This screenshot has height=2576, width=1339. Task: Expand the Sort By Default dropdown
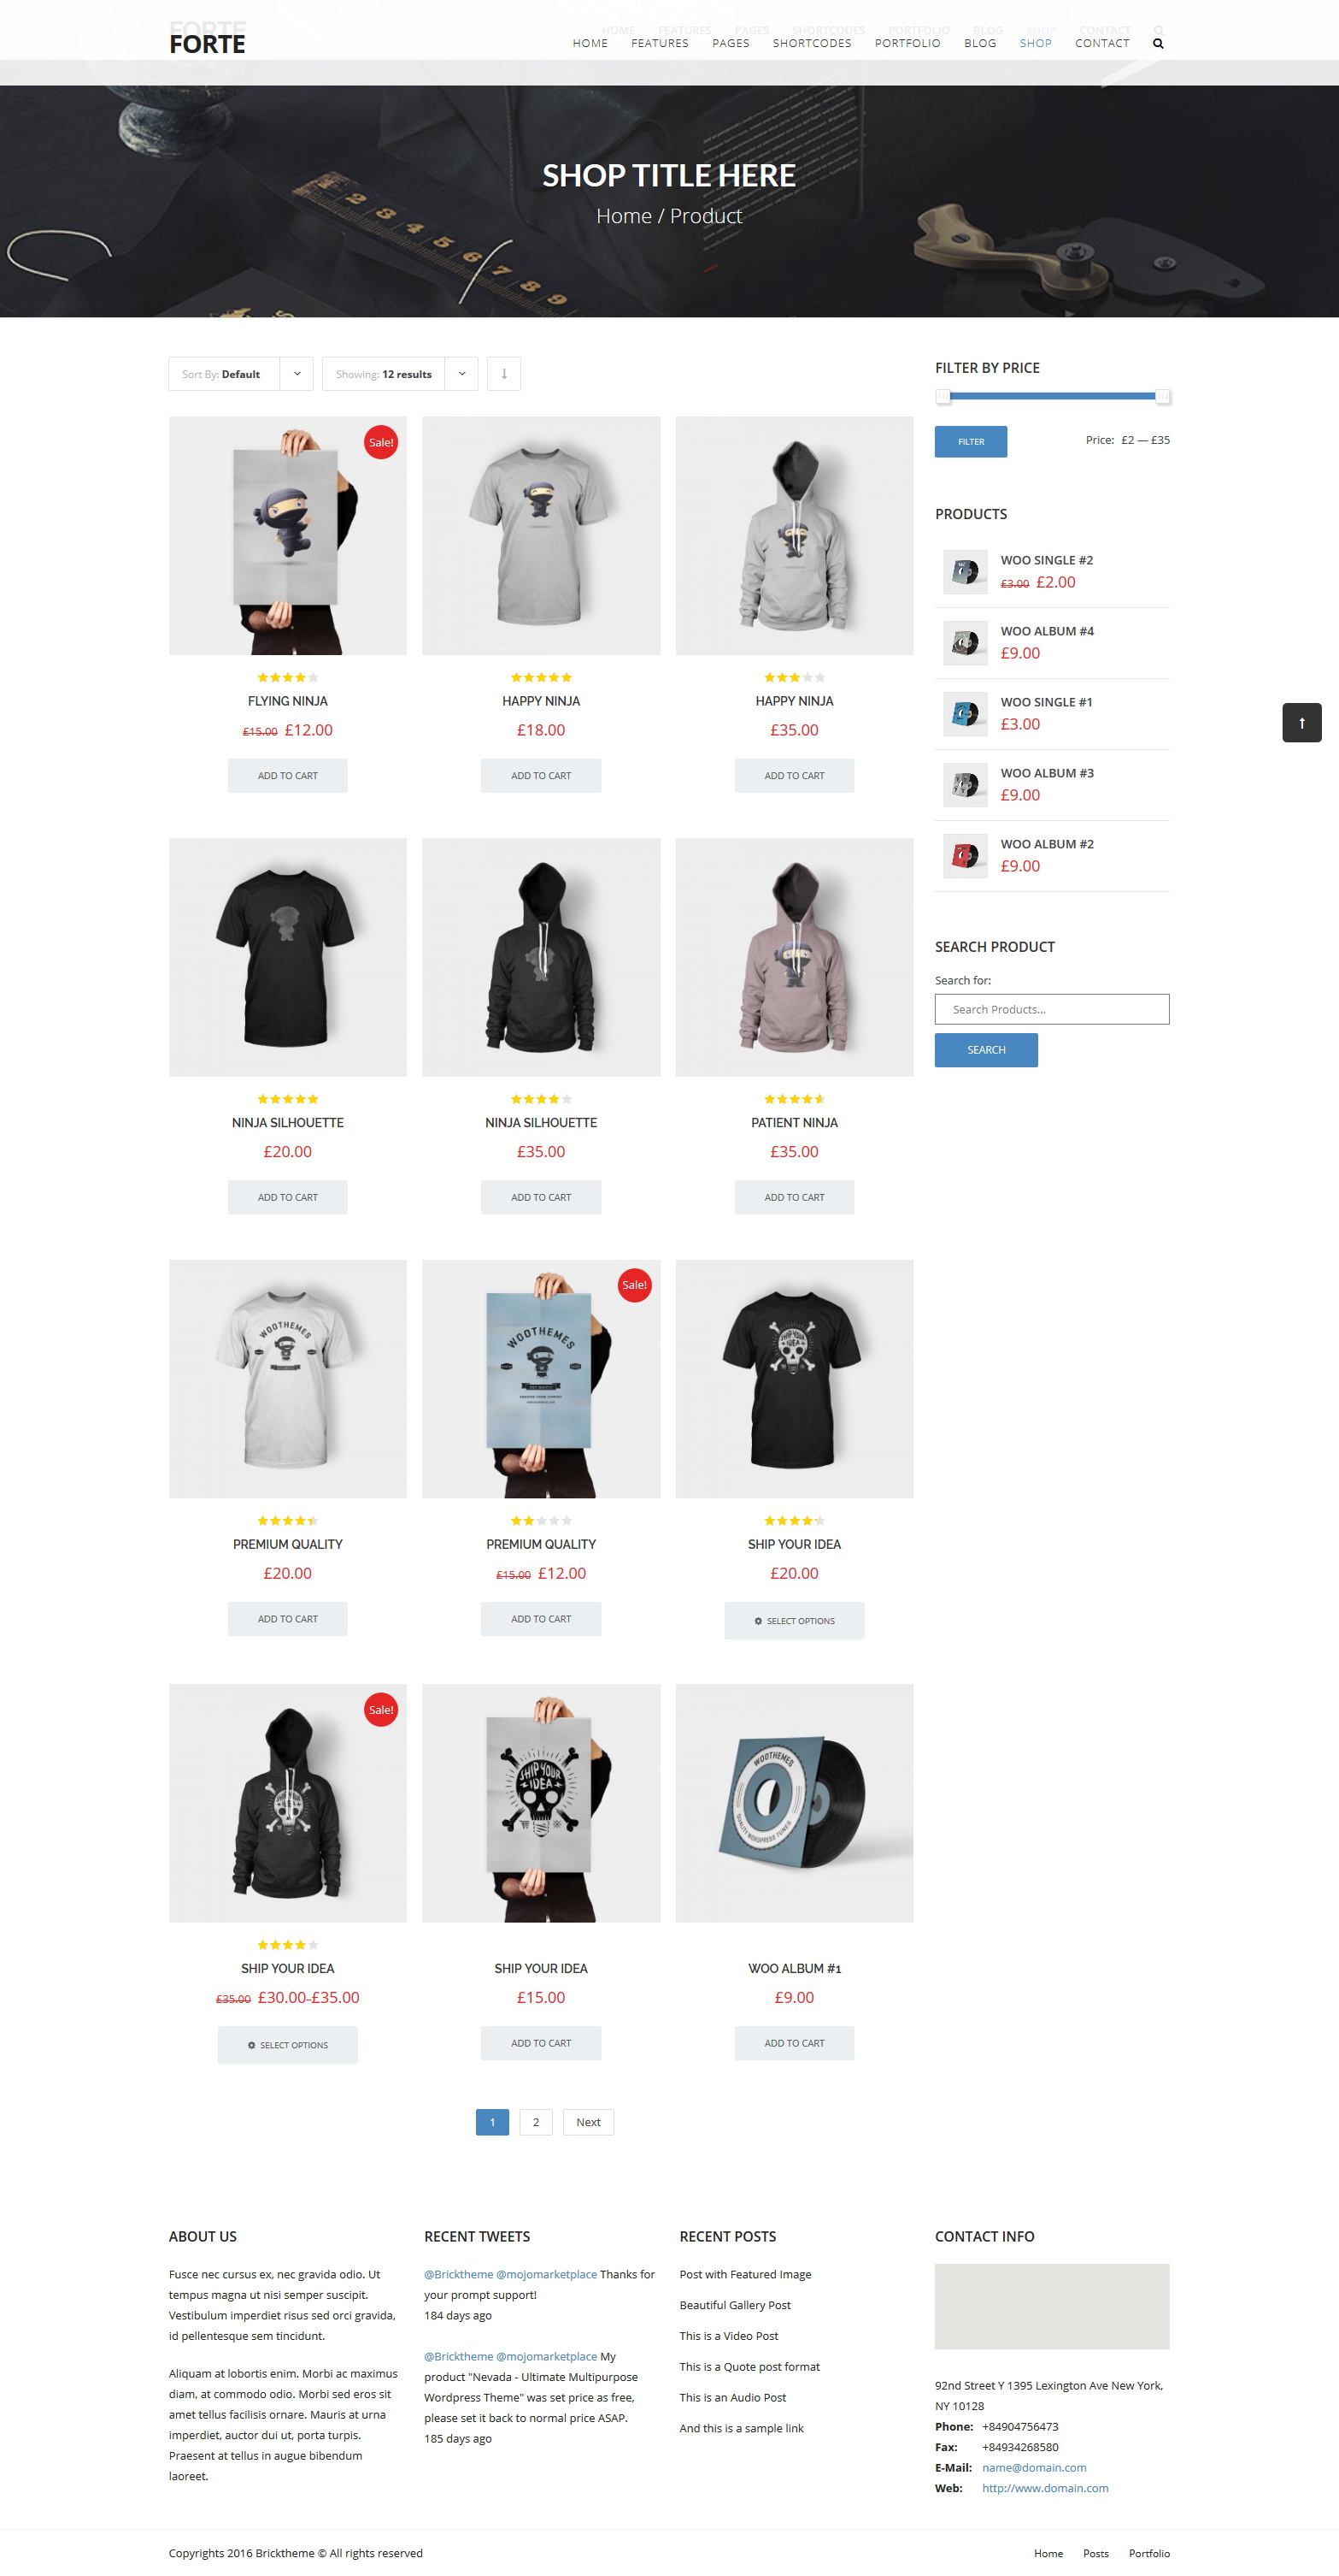(241, 374)
